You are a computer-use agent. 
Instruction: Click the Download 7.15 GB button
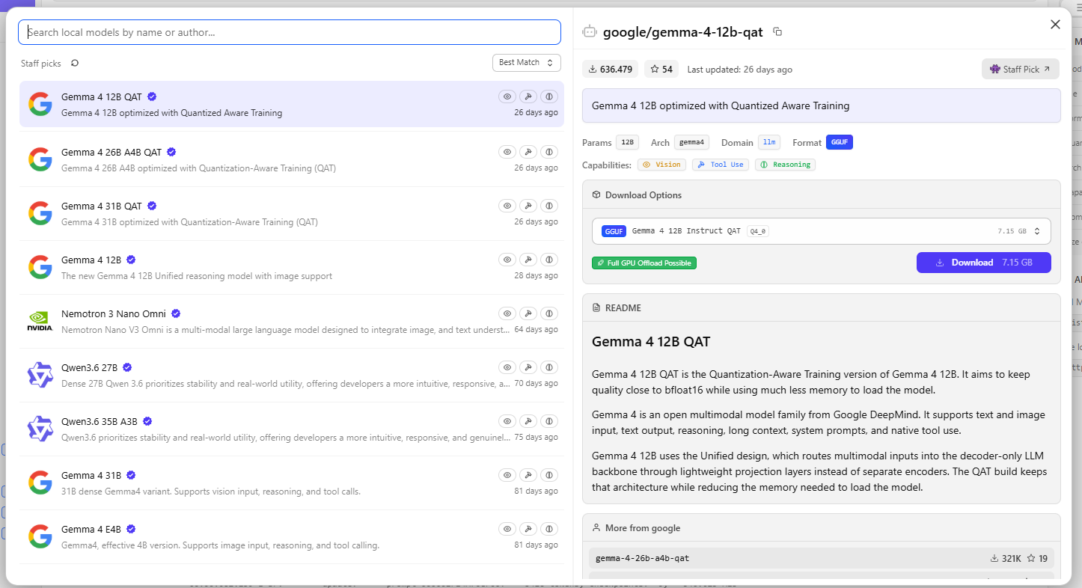coord(984,263)
